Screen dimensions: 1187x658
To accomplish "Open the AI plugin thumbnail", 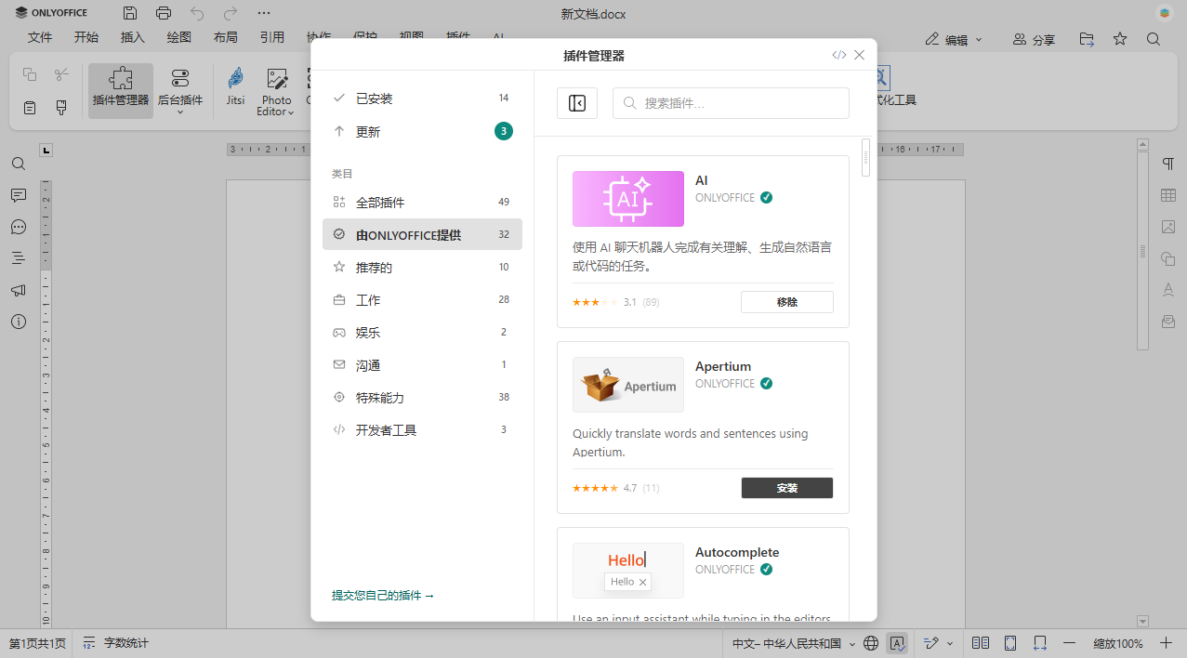I will [628, 199].
